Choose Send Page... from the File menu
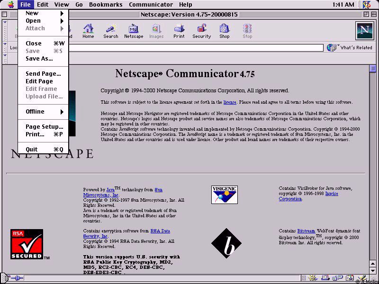The height and width of the screenshot is (284, 379). coord(44,74)
